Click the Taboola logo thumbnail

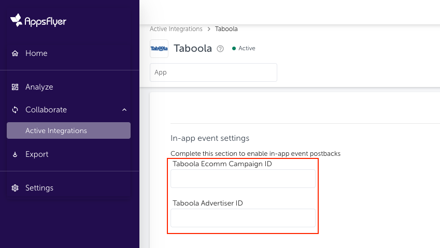tap(159, 49)
